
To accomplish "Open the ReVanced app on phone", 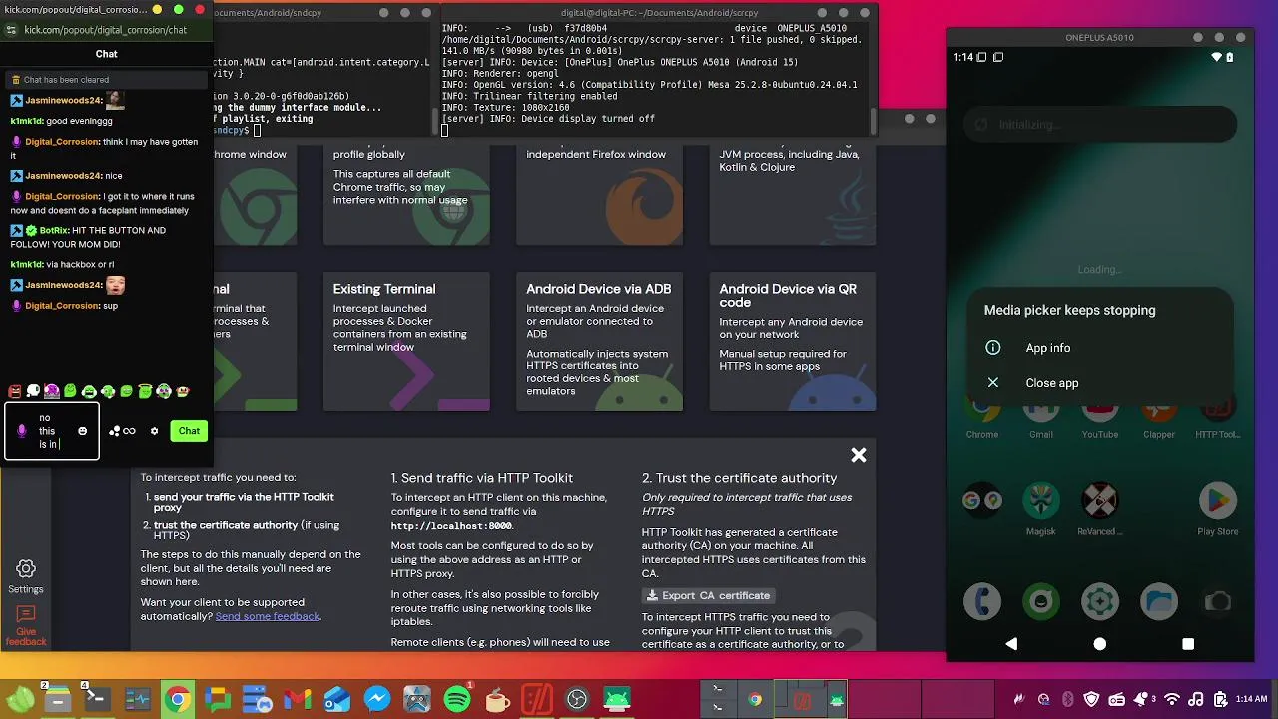I will click(x=1100, y=507).
